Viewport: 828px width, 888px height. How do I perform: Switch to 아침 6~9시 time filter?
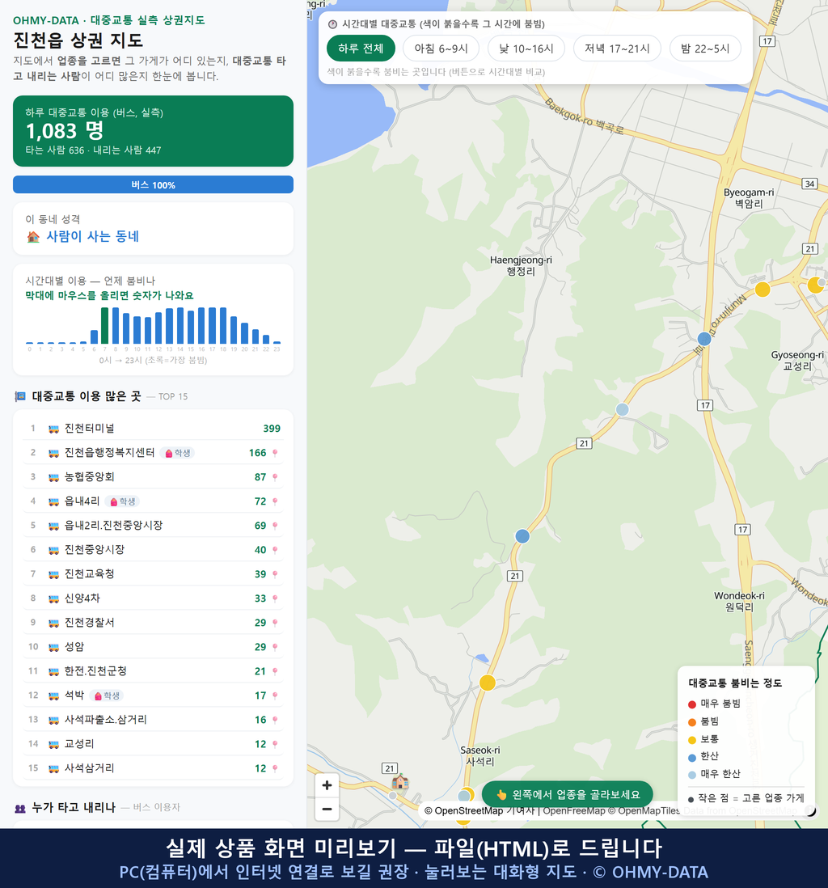pos(441,49)
